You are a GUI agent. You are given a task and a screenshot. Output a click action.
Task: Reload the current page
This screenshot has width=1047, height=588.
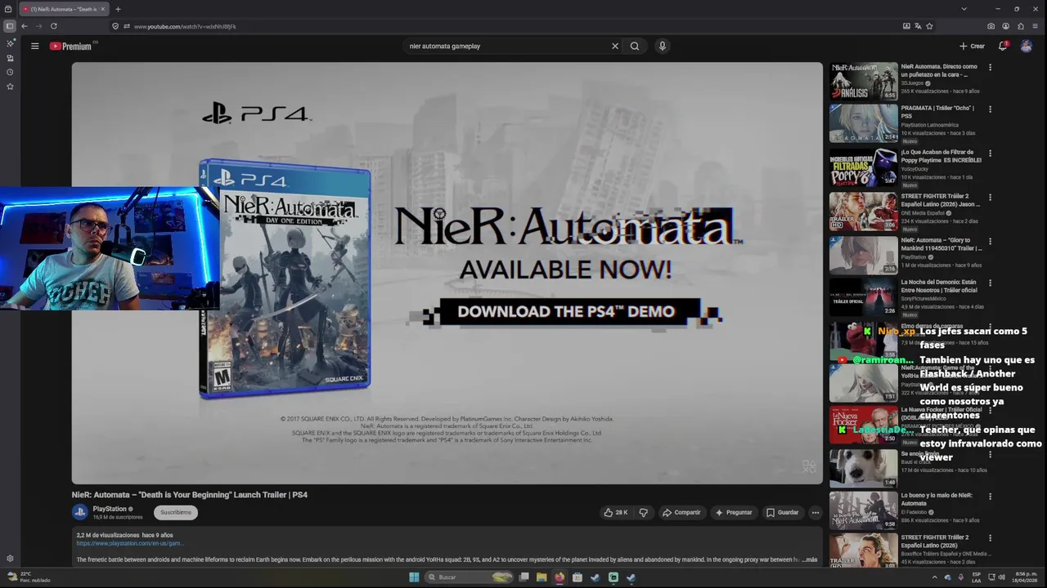54,26
